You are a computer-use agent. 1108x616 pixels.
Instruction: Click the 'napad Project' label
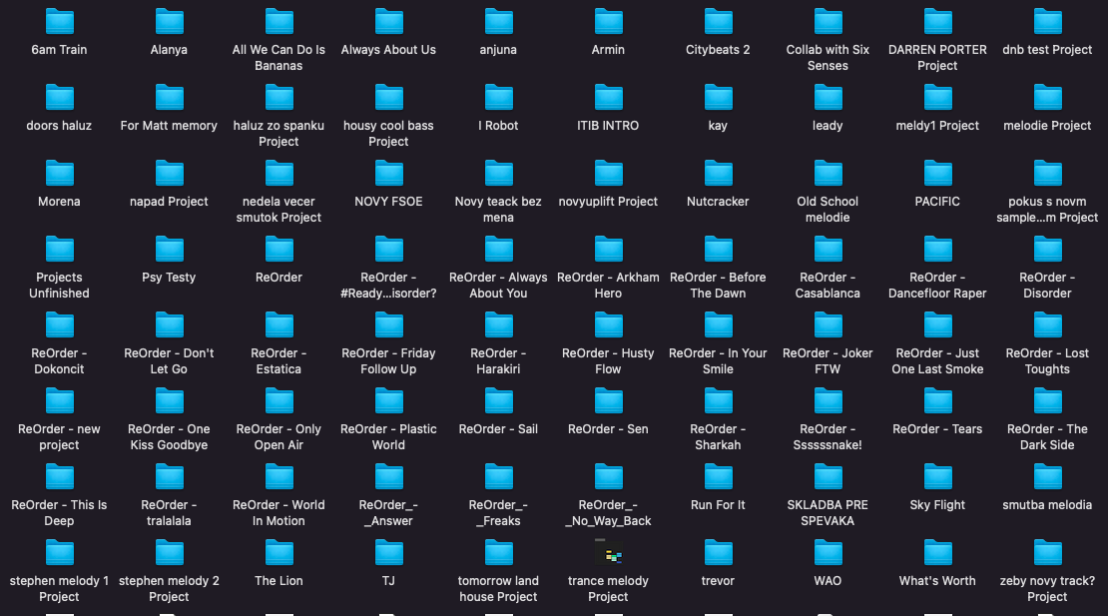(x=169, y=202)
